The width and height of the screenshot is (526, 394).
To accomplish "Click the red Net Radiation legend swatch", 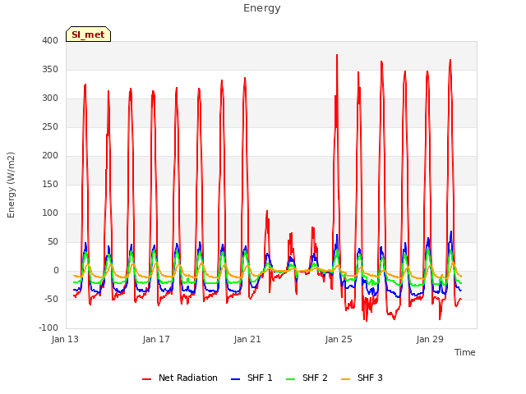I will [x=146, y=379].
